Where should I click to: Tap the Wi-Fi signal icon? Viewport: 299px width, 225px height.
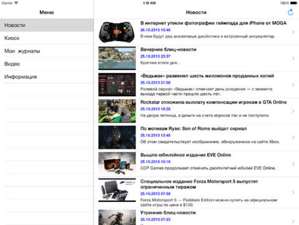tap(16, 3)
